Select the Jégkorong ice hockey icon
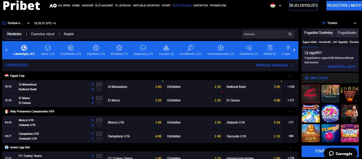The height and width of the screenshot is (159, 362). tap(143, 48)
